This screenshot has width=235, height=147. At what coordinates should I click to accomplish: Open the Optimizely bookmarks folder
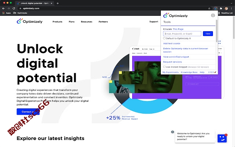click(x=21, y=13)
